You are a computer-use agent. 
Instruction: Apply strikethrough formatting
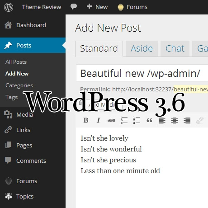[x=111, y=120]
